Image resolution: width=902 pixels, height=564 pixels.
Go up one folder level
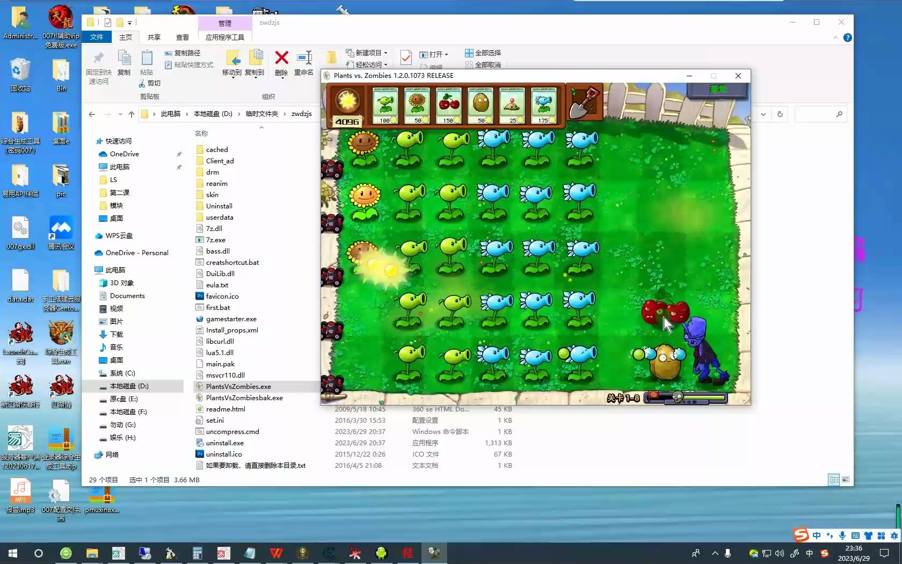(x=132, y=114)
